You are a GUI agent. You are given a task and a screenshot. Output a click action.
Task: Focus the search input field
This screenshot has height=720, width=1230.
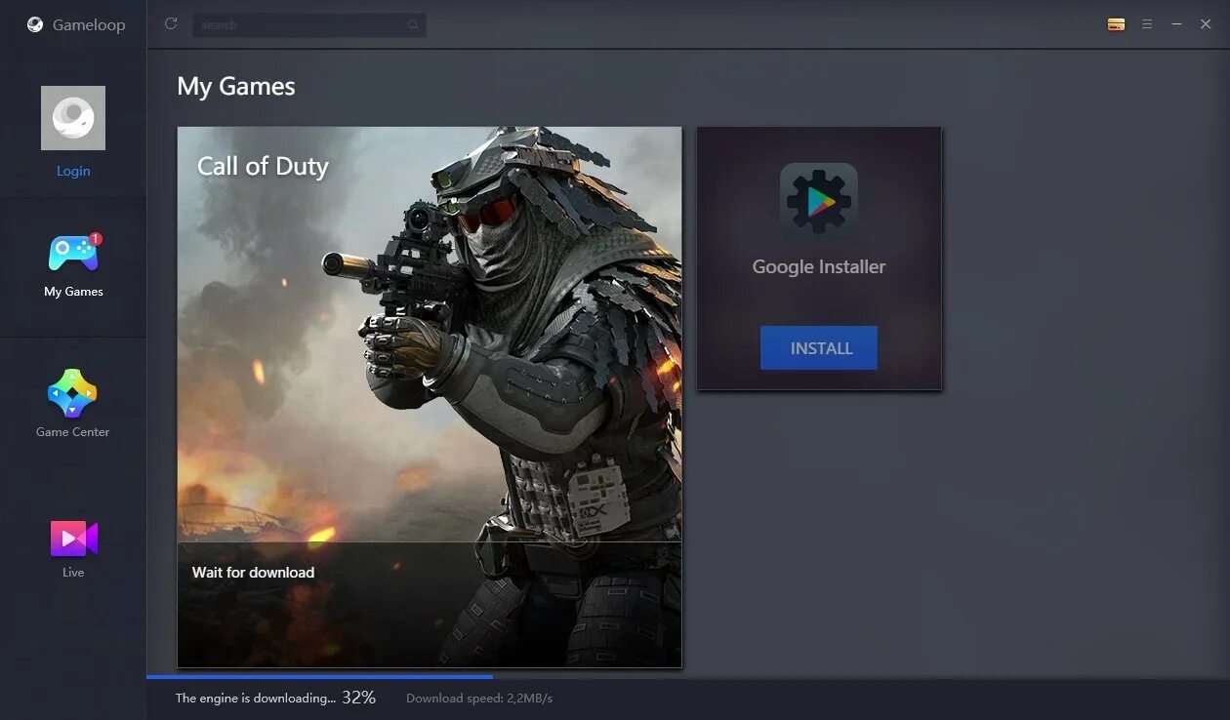pyautogui.click(x=309, y=24)
